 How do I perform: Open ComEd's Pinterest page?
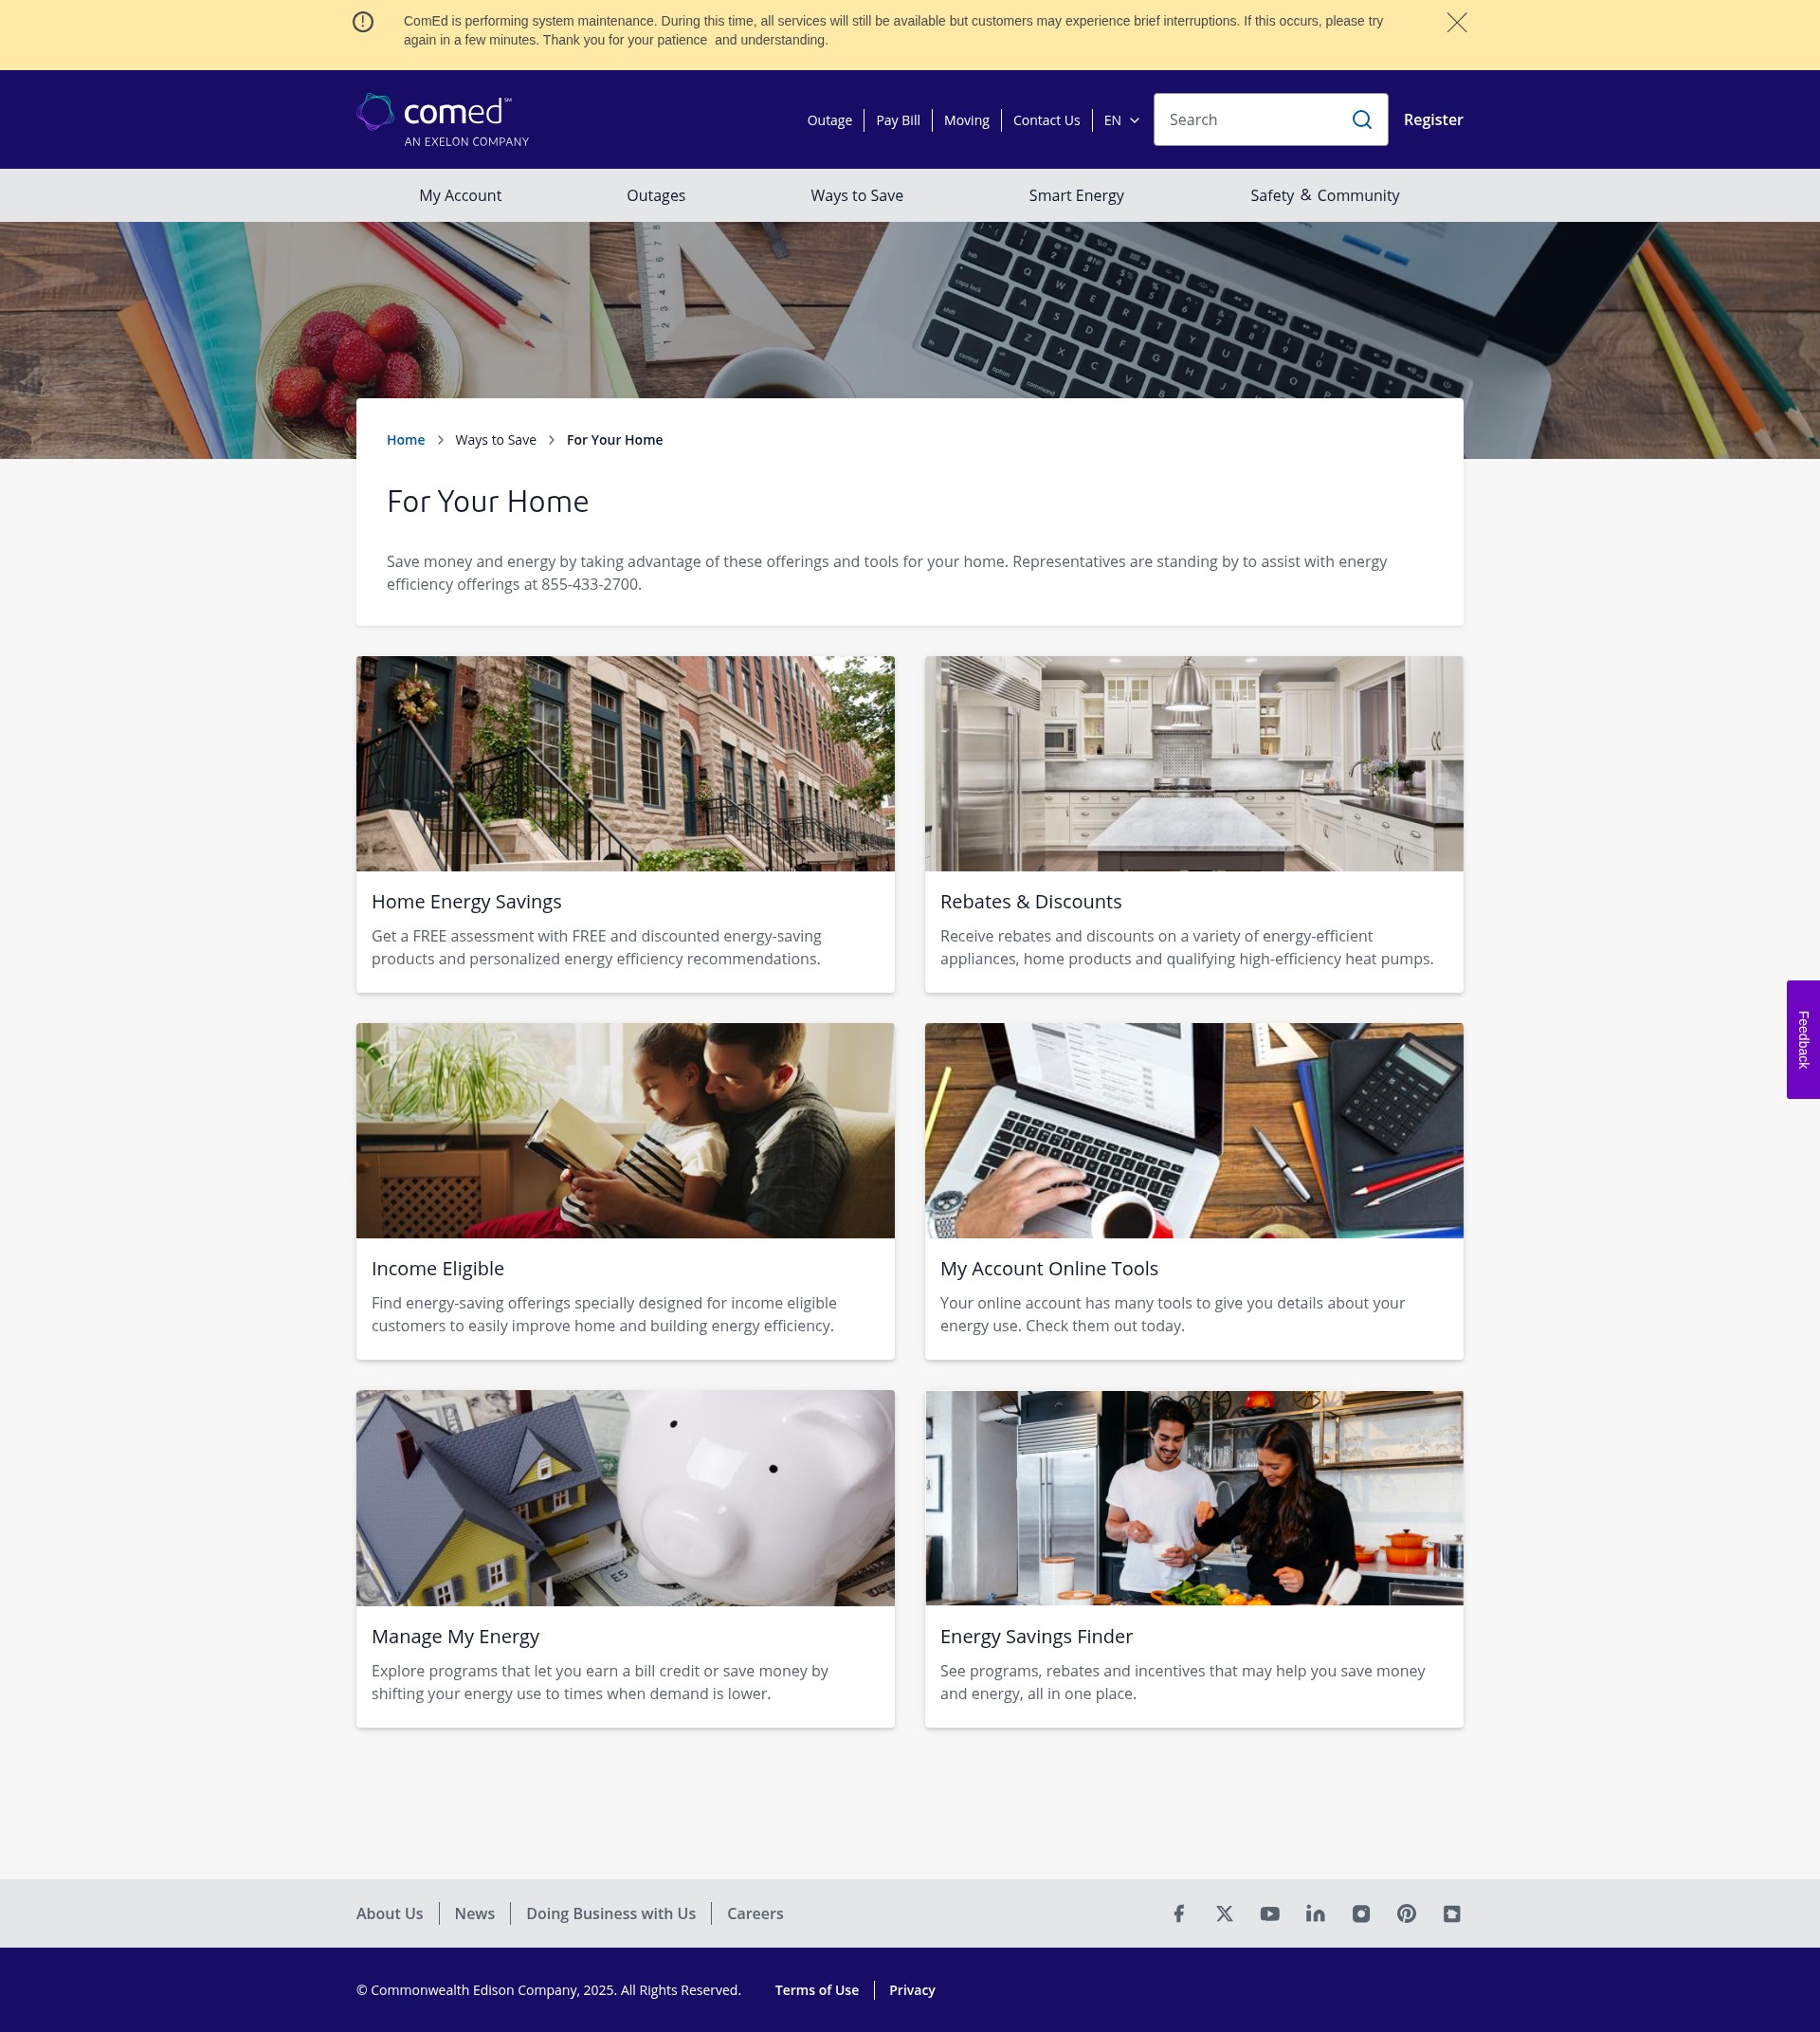click(x=1406, y=1913)
